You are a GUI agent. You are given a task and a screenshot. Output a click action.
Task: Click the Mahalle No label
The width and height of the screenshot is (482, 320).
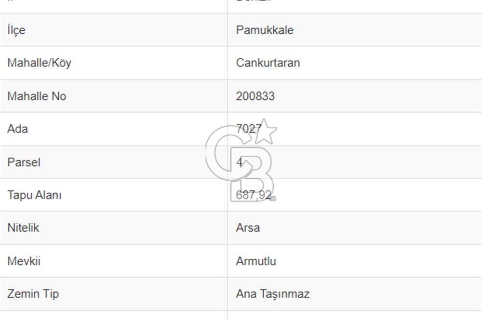click(x=37, y=96)
